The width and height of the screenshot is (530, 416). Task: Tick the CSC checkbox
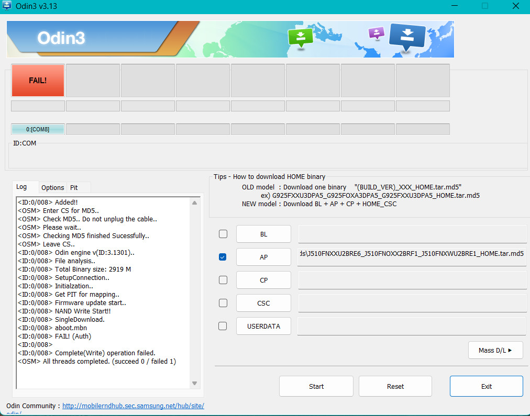coord(223,303)
